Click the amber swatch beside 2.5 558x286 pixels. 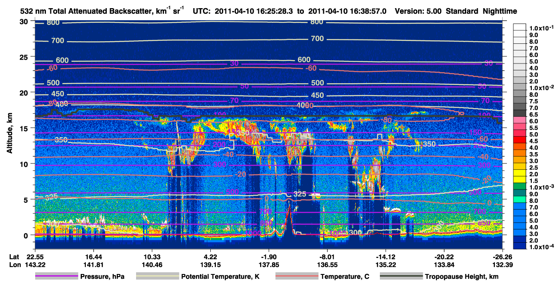[x=520, y=166]
